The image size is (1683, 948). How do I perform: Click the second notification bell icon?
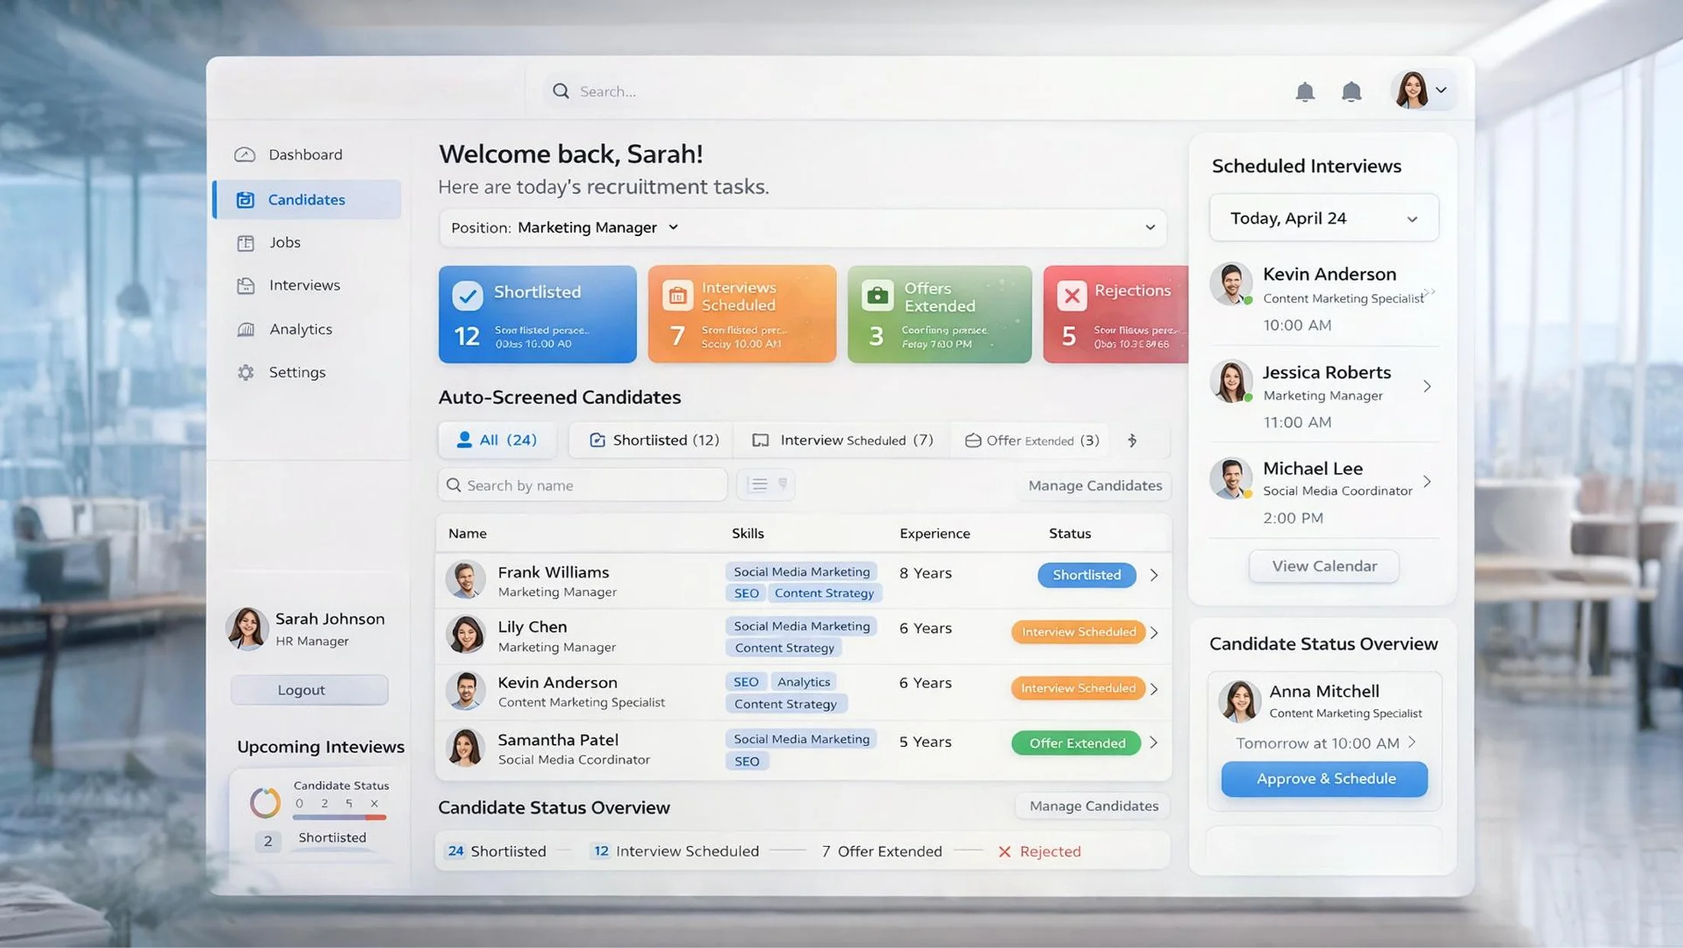tap(1351, 92)
